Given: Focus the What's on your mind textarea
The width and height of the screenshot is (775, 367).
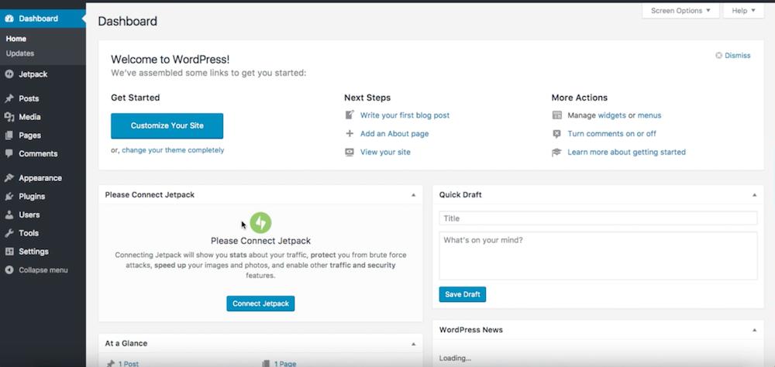Looking at the screenshot, I should click(x=598, y=256).
